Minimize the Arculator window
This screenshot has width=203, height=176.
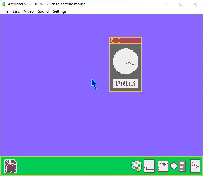pyautogui.click(x=167, y=4)
